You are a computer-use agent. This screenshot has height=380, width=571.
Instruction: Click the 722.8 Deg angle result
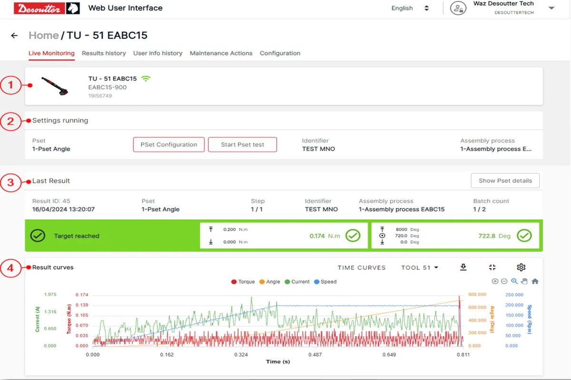click(494, 236)
